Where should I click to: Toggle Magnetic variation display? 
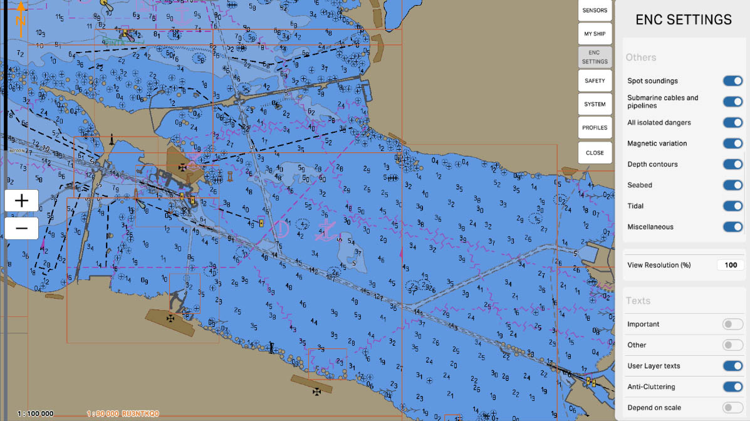(x=732, y=143)
